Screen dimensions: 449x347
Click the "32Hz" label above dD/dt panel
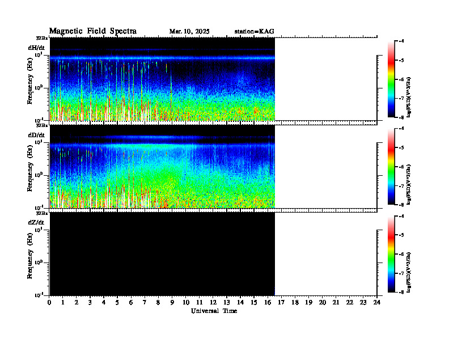pos(42,125)
